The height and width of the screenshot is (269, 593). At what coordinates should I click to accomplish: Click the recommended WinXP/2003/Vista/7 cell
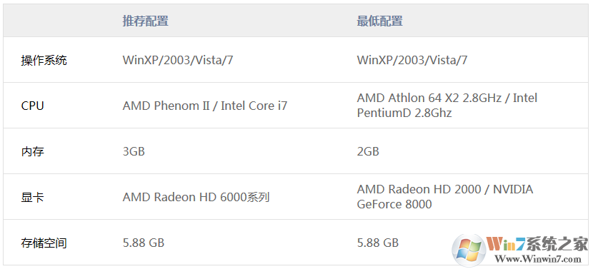point(178,60)
